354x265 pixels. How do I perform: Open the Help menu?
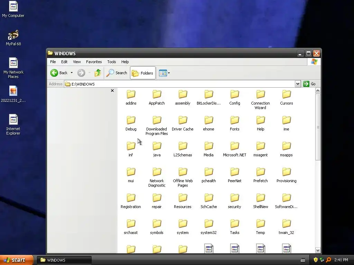tap(125, 62)
